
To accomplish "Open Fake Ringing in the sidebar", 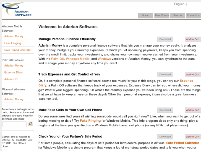I will [x=13, y=43].
